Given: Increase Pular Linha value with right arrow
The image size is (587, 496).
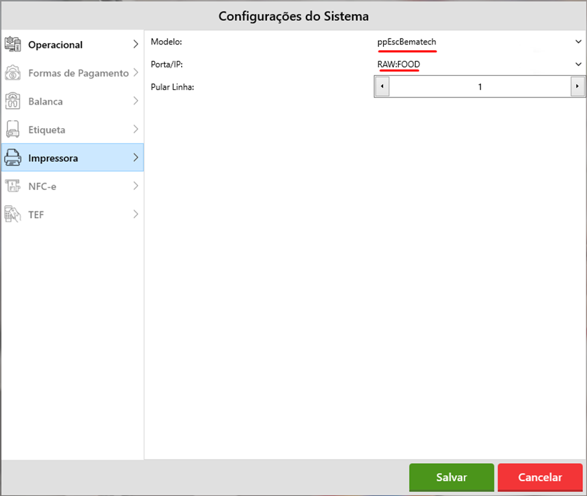Looking at the screenshot, I should (x=577, y=87).
